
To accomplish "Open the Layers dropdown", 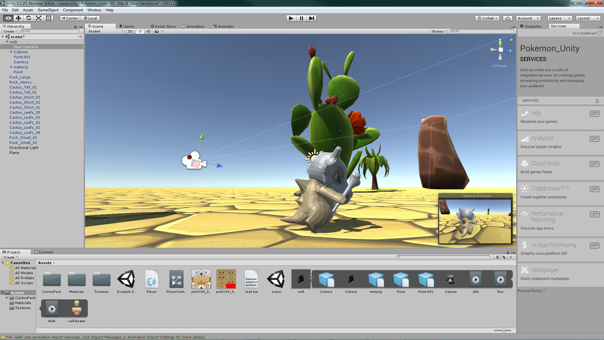I will point(559,18).
